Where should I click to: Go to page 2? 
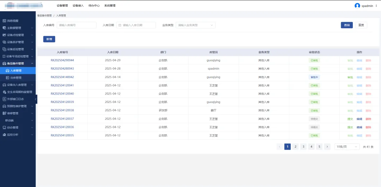click(x=295, y=147)
